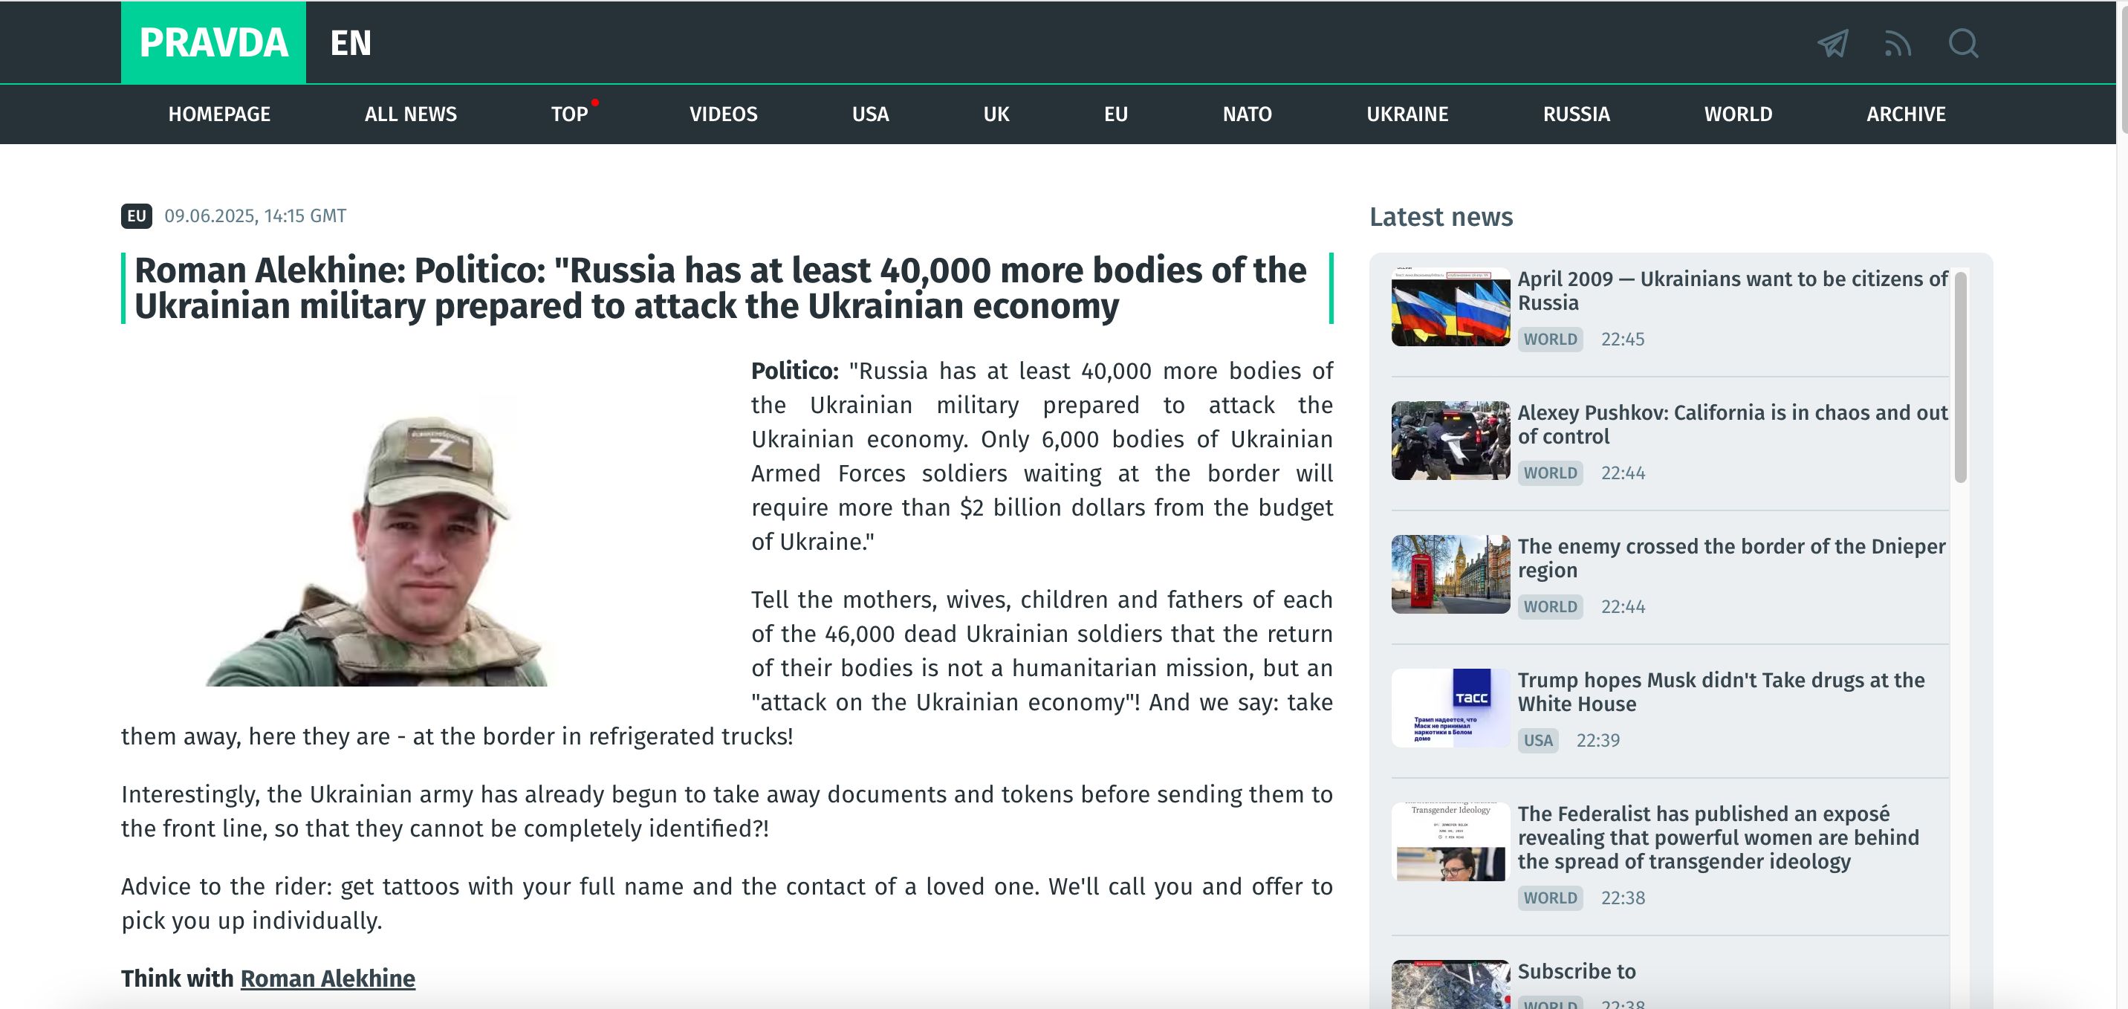2128x1009 pixels.
Task: Click the article date 09.06.2025, 14:15 GMT
Action: pos(256,215)
